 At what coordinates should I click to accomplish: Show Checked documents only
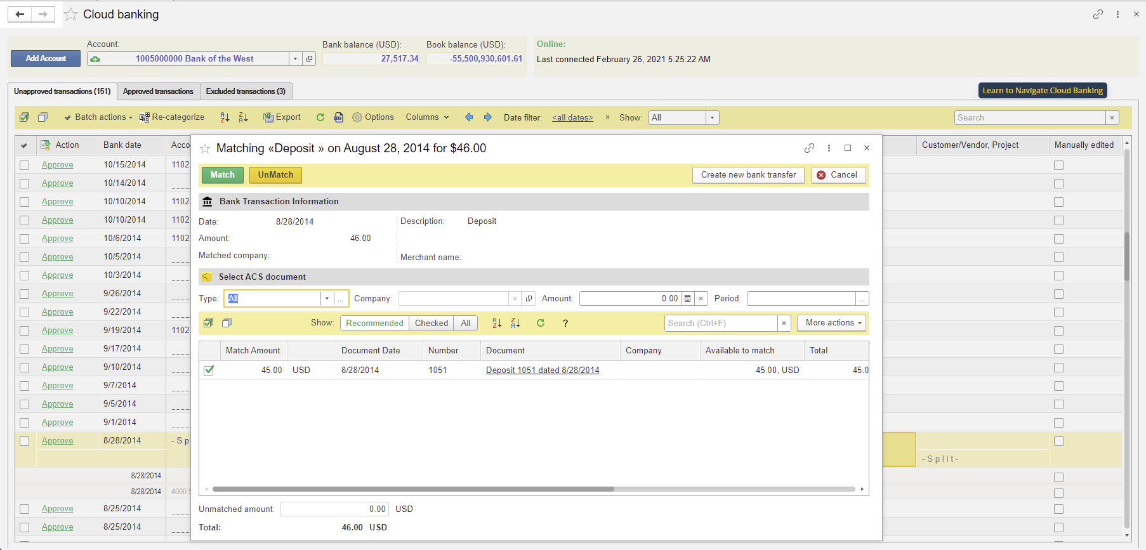(431, 323)
